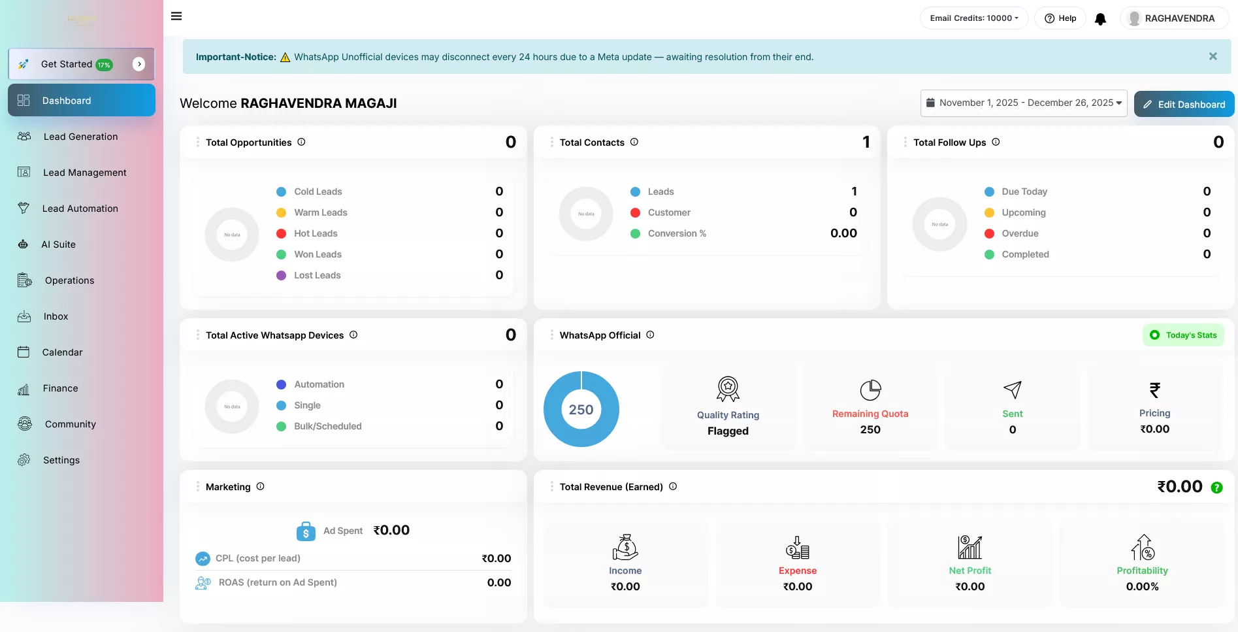1238x632 pixels.
Task: Click the info icon next to Marketing
Action: (x=260, y=486)
